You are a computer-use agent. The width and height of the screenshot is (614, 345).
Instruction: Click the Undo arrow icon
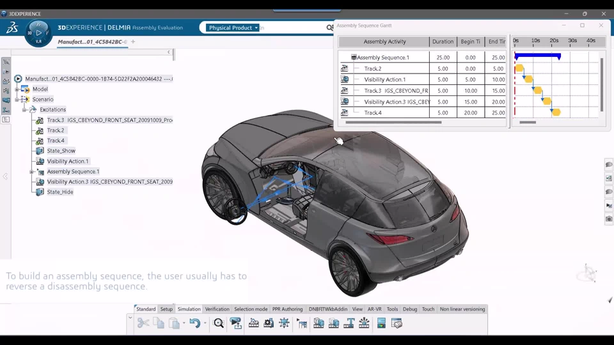coord(194,323)
